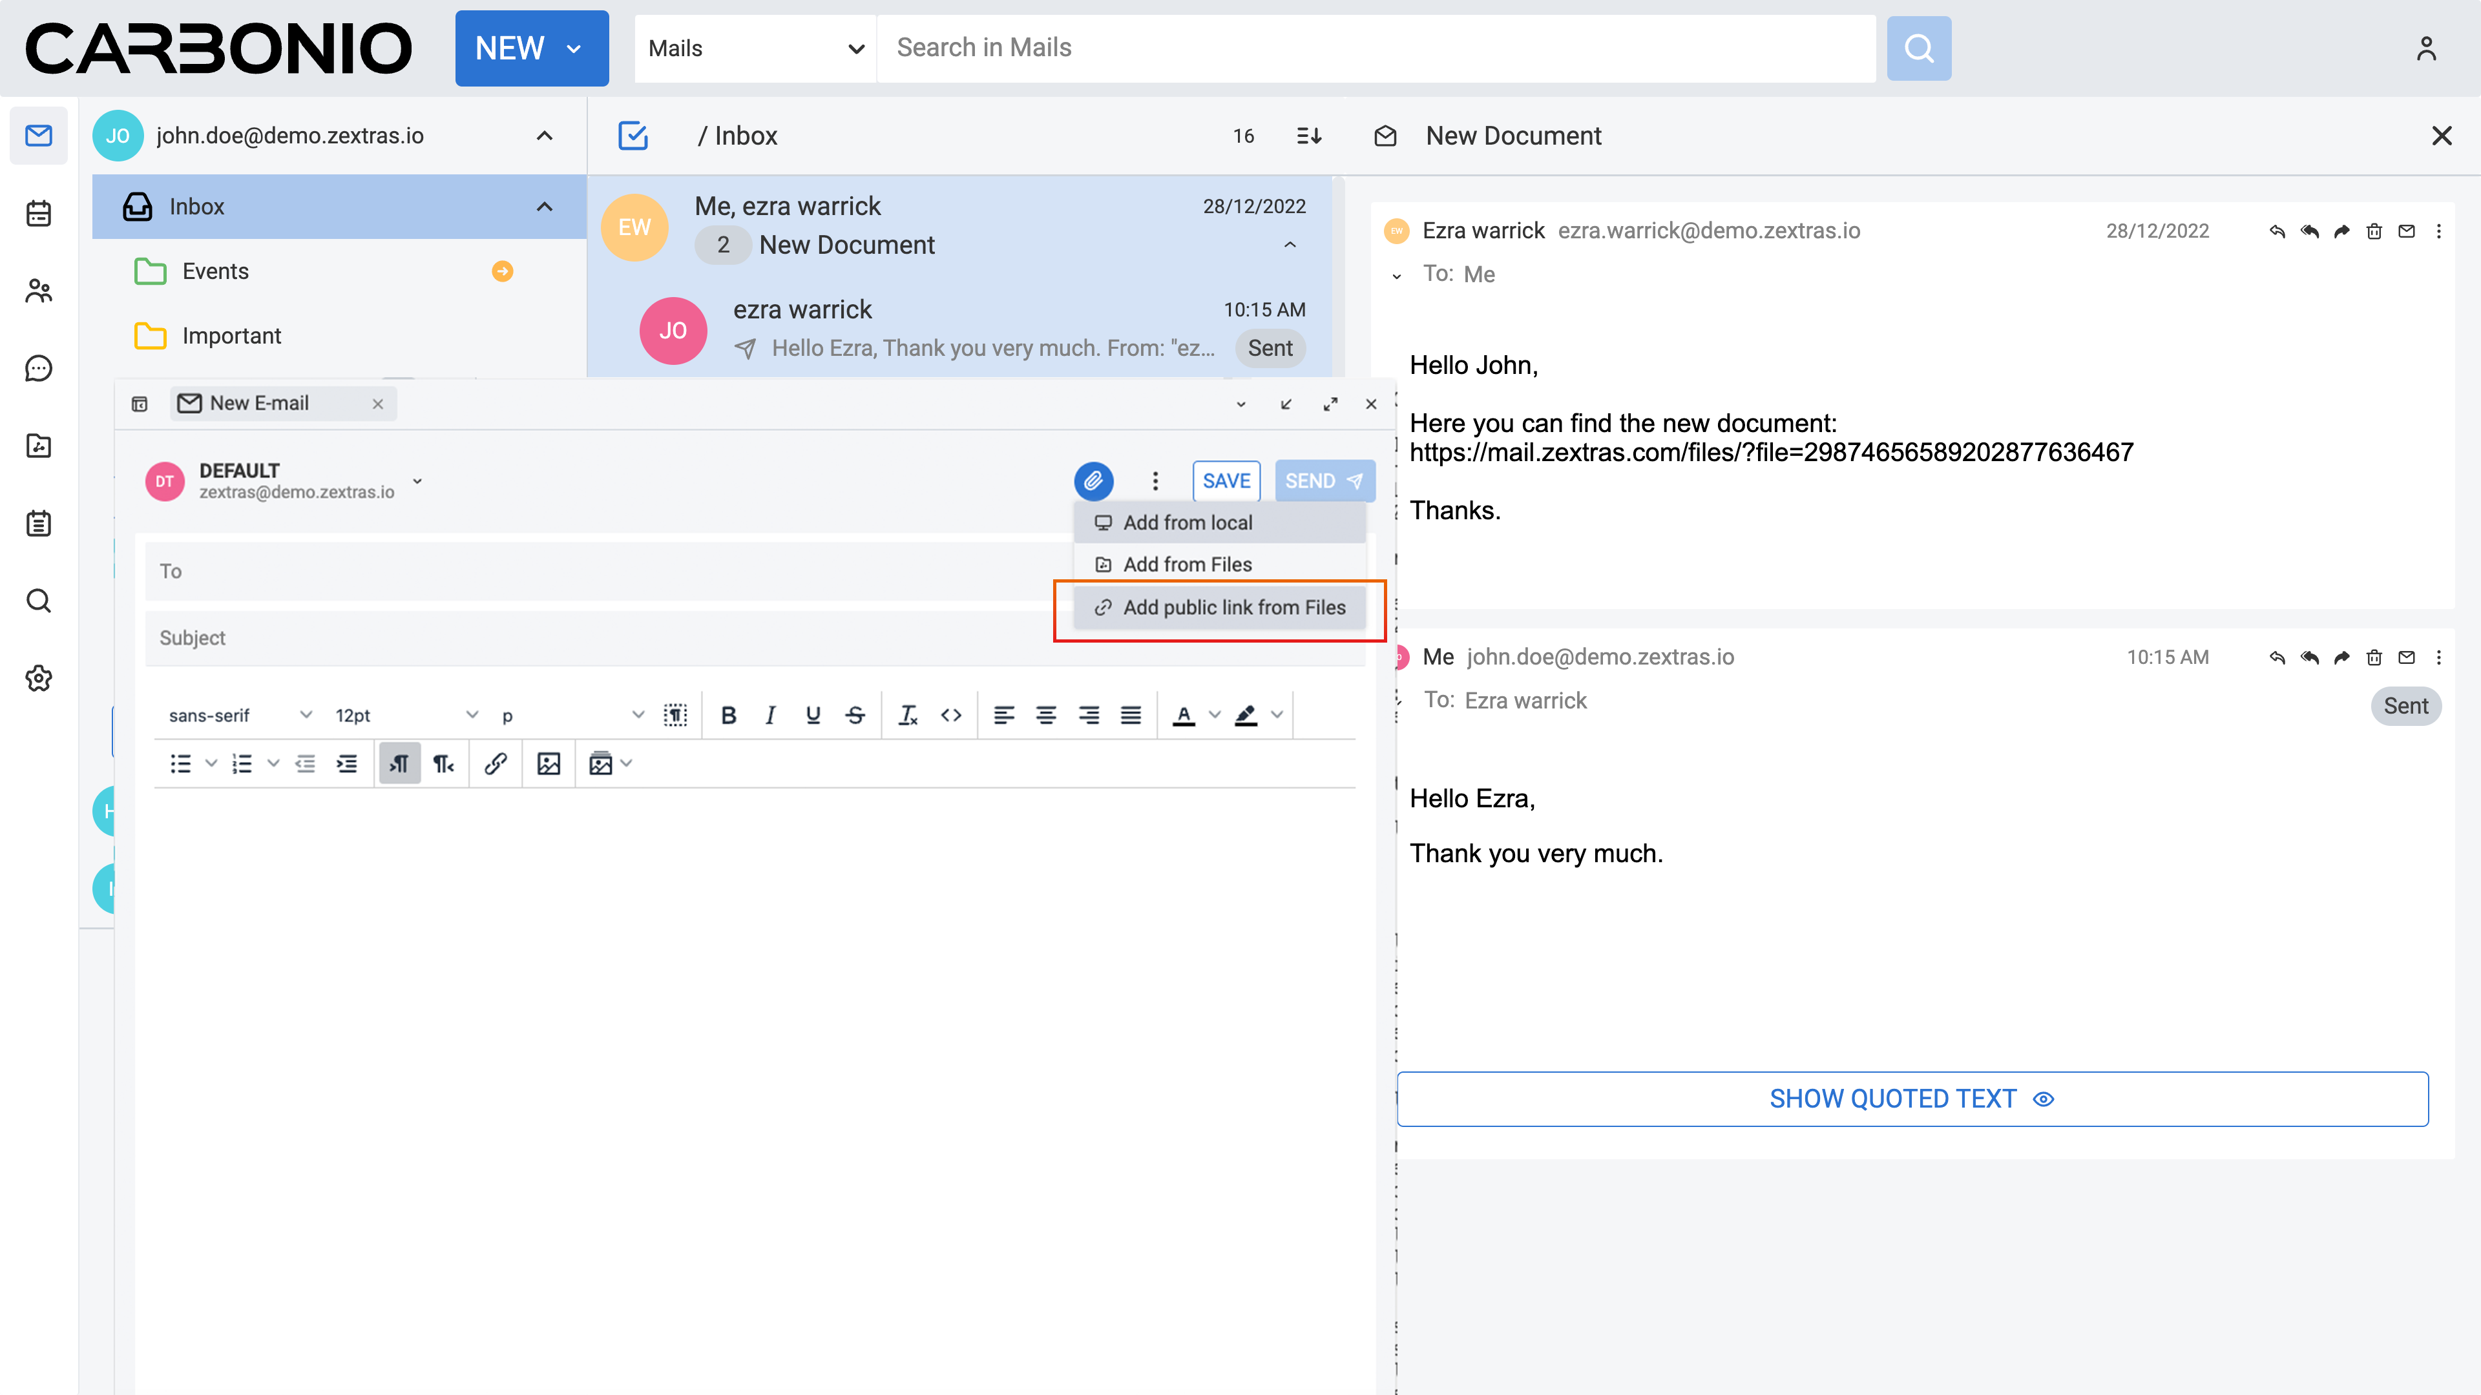Open the text color picker arrow
The height and width of the screenshot is (1395, 2481).
coord(1215,714)
